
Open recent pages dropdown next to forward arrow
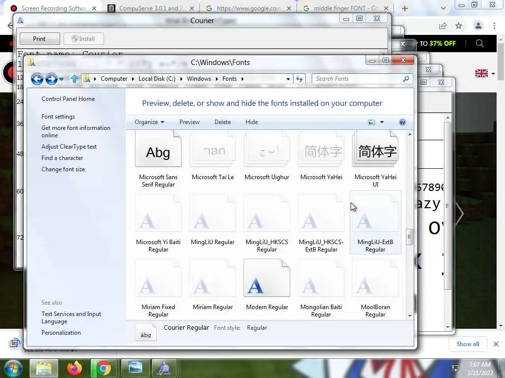61,79
